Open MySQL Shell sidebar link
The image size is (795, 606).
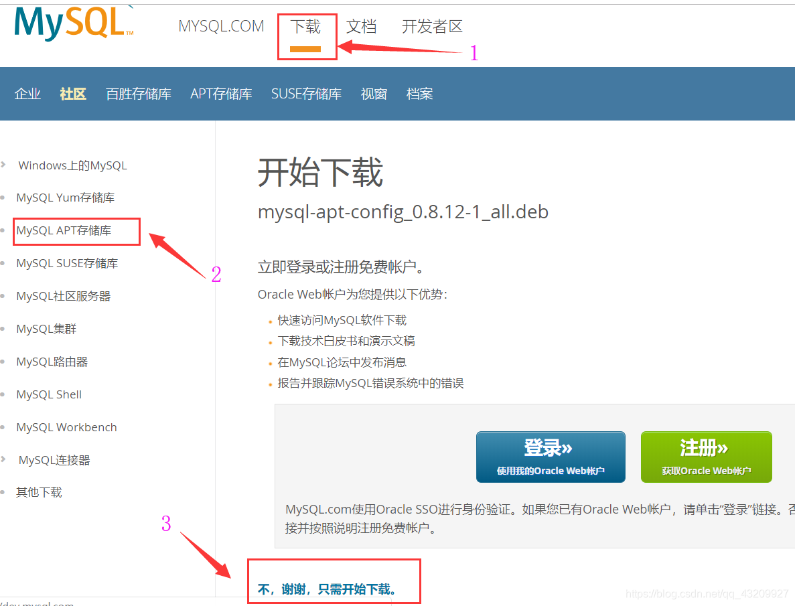pyautogui.click(x=49, y=394)
